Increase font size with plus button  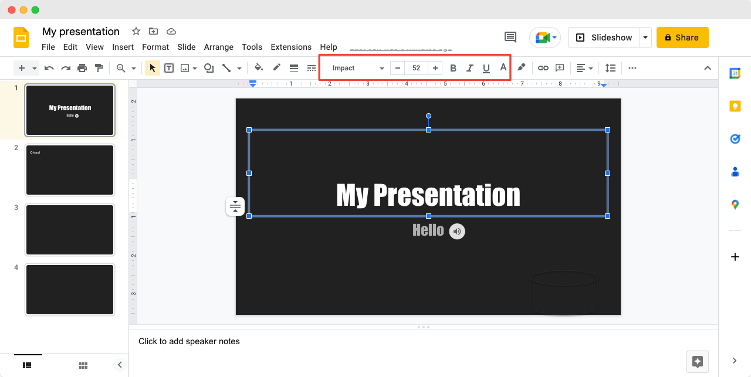tap(435, 68)
